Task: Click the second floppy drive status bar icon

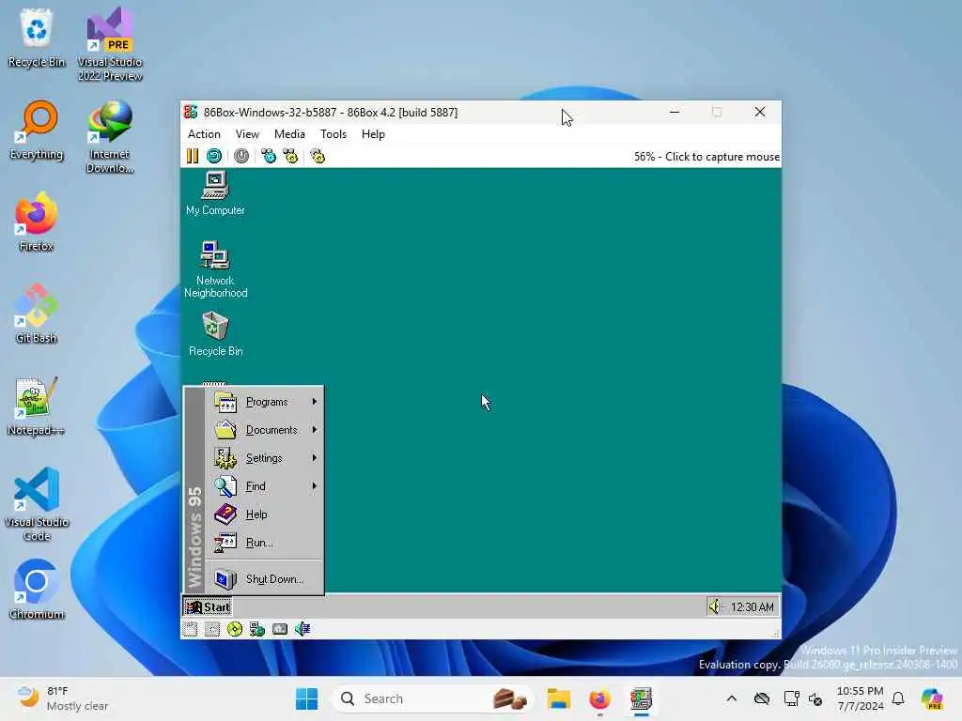Action: [212, 629]
